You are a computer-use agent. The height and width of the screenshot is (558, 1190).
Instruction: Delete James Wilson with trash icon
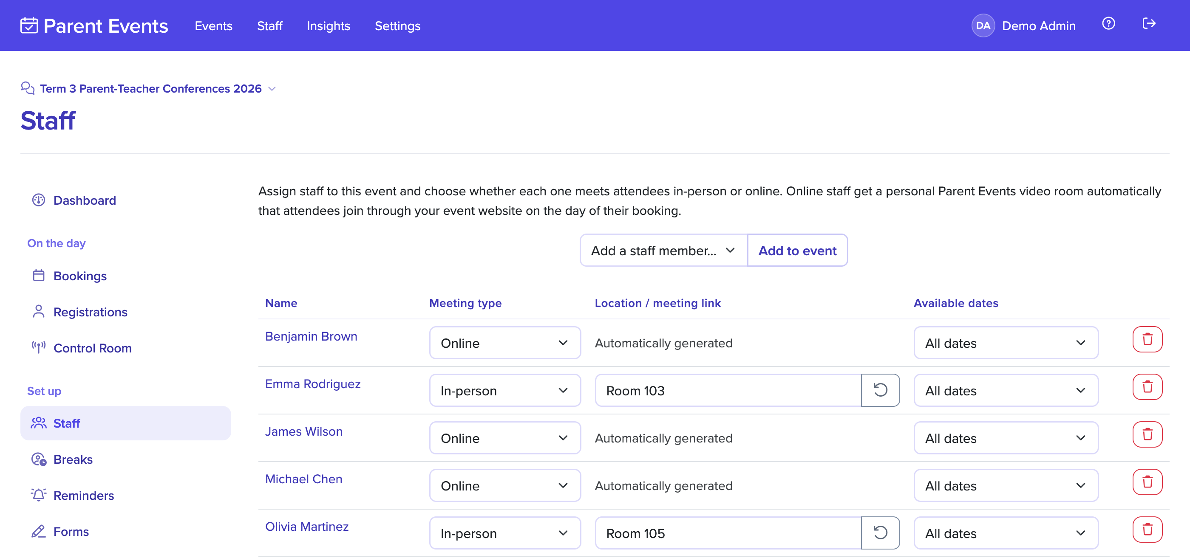[1147, 434]
